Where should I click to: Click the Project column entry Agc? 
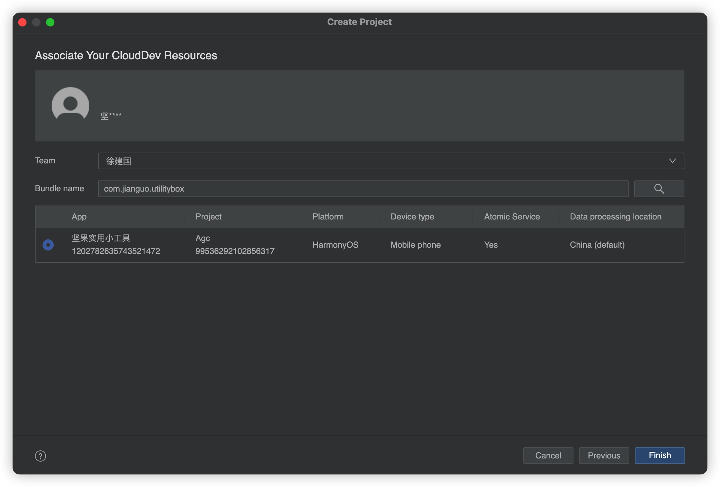click(202, 238)
